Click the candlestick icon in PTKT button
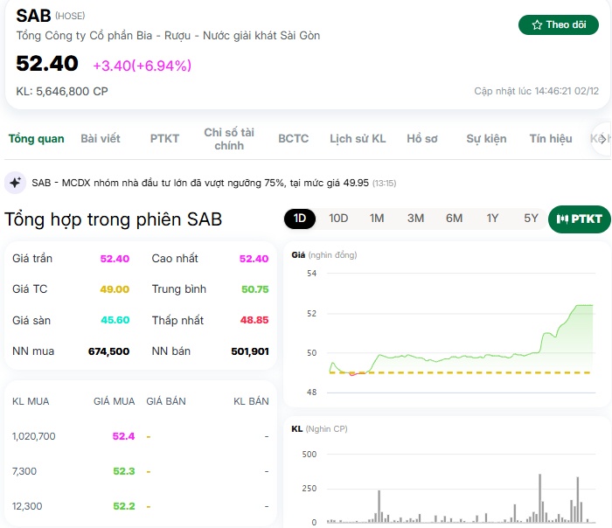 pyautogui.click(x=562, y=219)
